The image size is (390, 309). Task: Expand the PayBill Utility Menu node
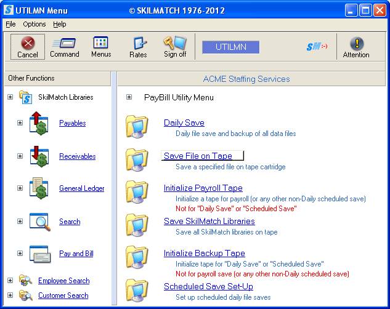(129, 97)
